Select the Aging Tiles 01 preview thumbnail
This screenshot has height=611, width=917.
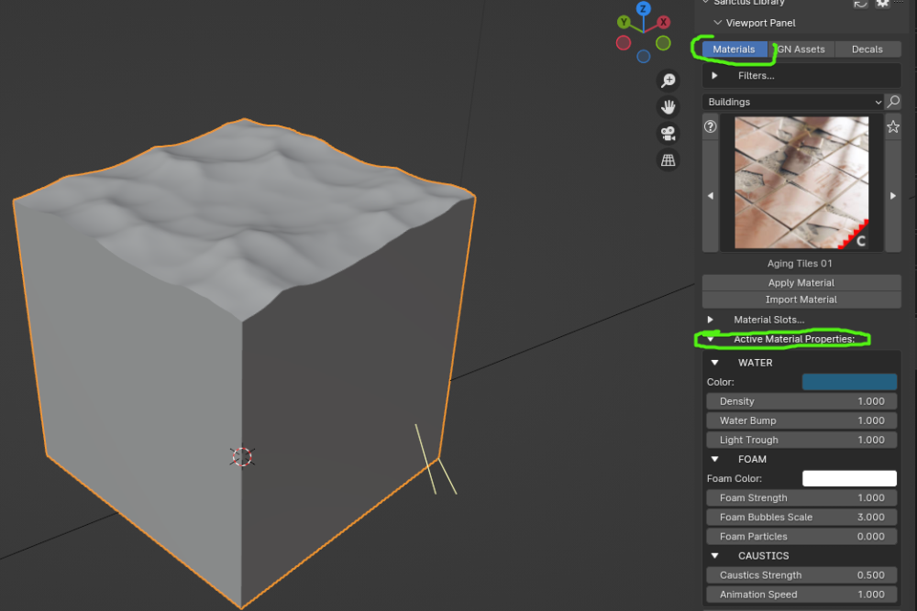point(801,183)
